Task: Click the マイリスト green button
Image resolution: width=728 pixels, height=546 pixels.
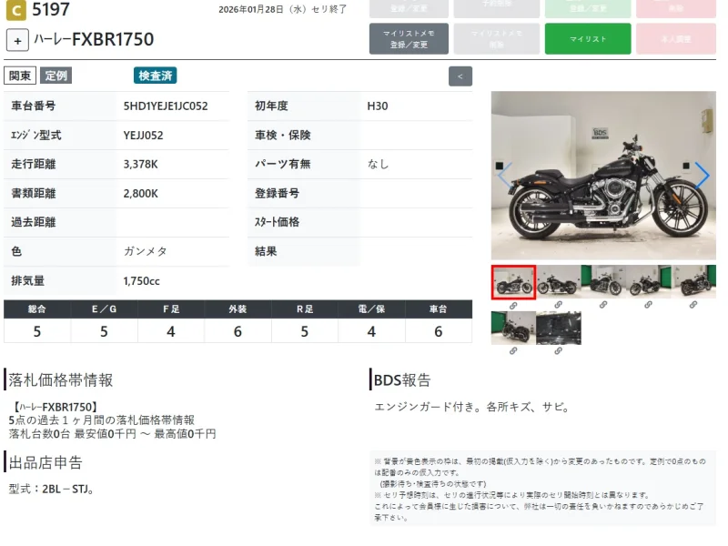Action: tap(588, 39)
